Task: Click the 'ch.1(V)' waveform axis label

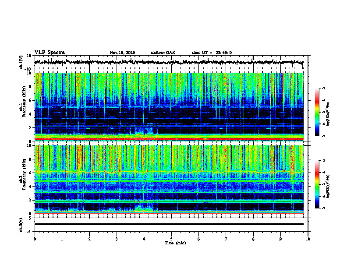Action: tap(21, 62)
